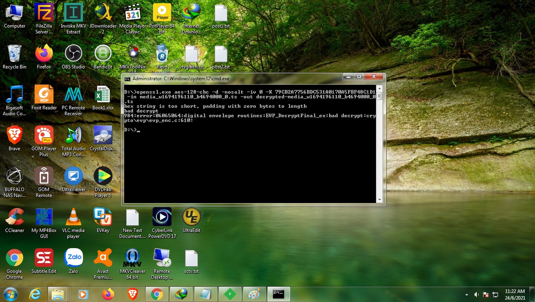Select Subtitle Edit desktop icon
The image size is (535, 302).
click(44, 261)
